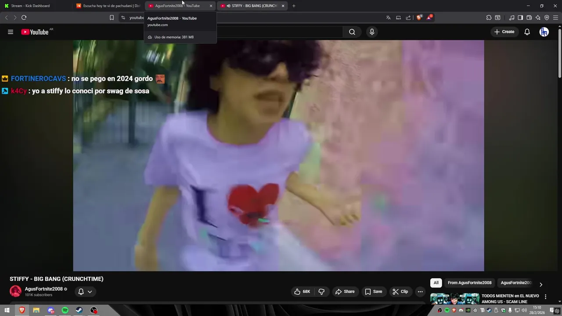Open options for Among Us video

coord(546,297)
